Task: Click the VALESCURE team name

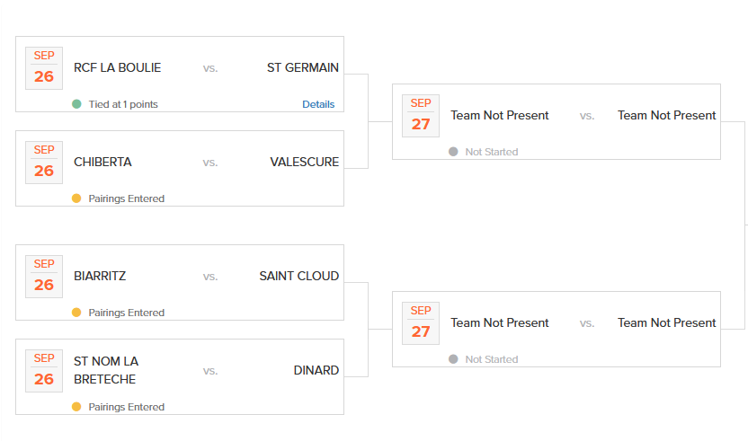Action: pyautogui.click(x=305, y=162)
